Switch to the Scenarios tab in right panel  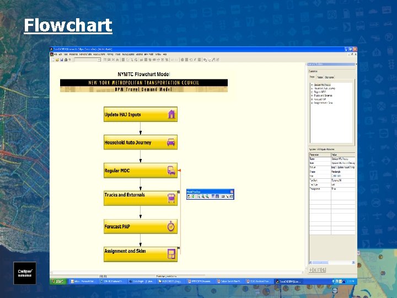(329, 77)
